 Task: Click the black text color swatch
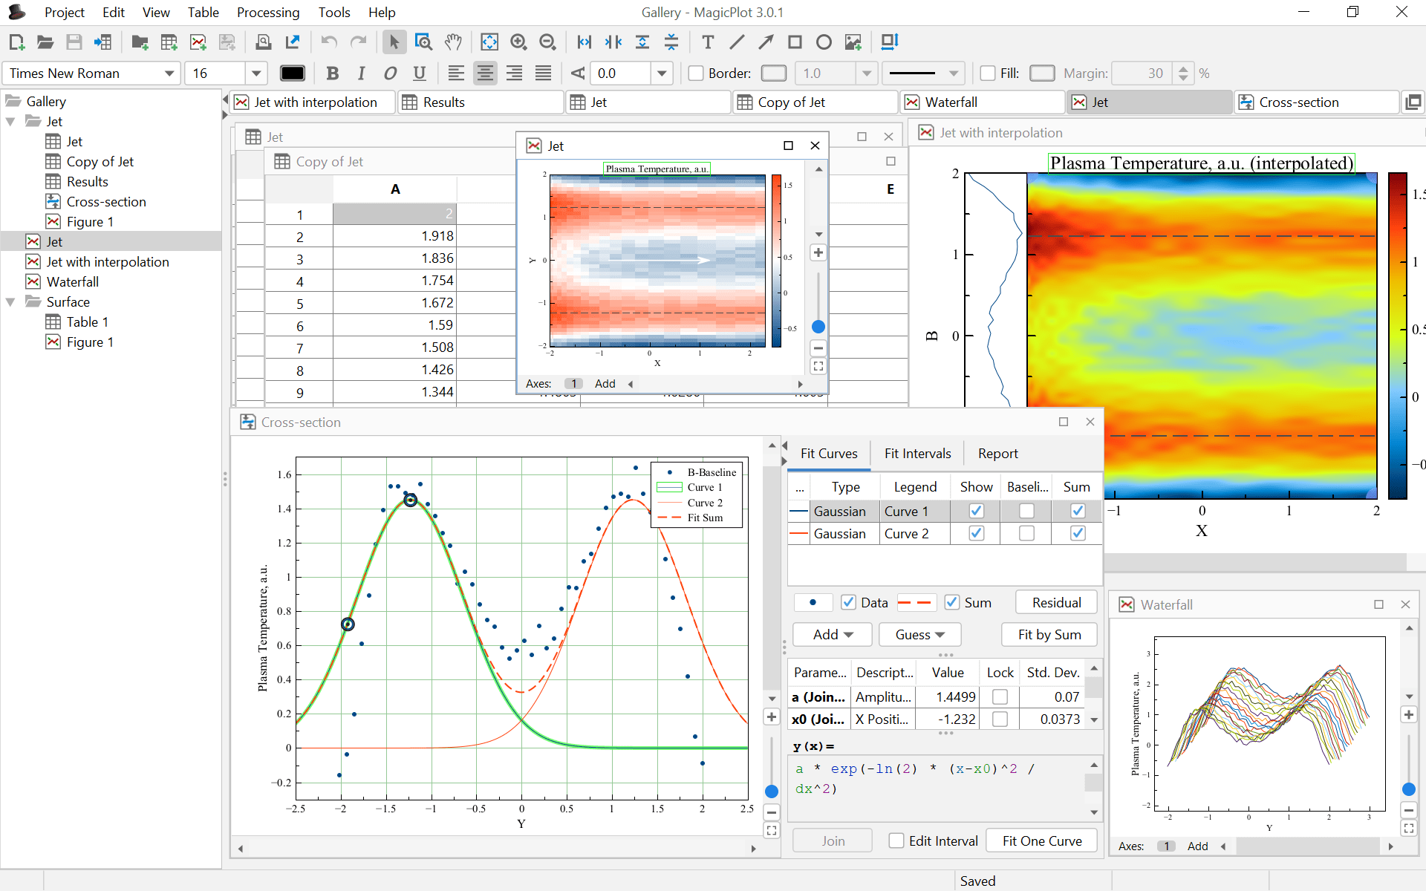click(292, 73)
